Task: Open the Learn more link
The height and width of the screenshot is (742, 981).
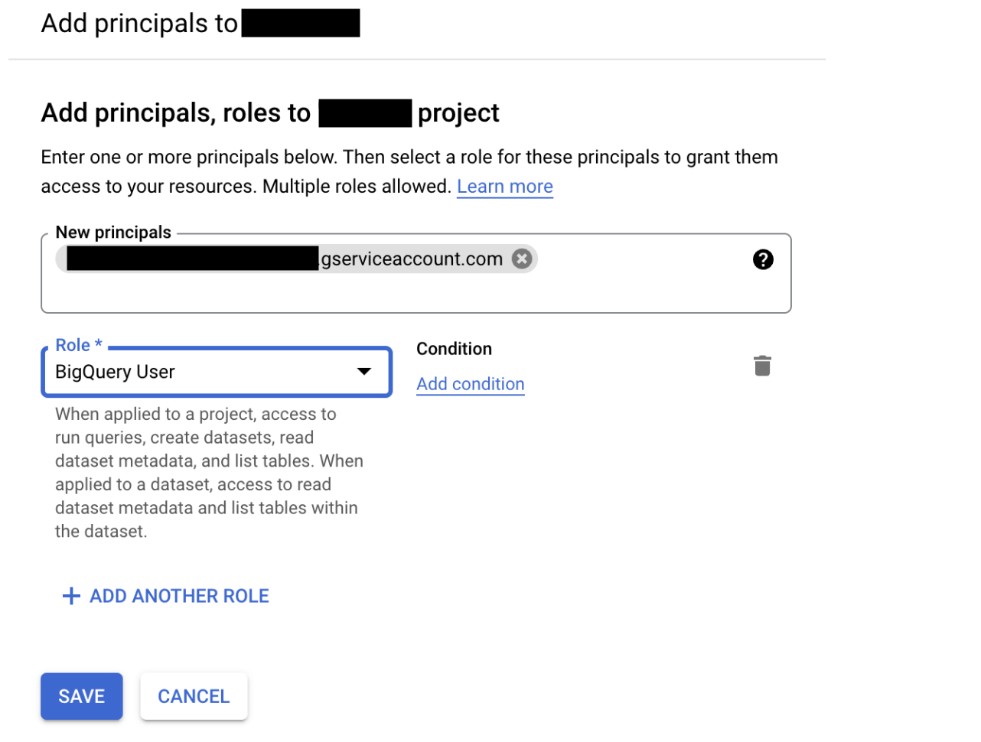Action: coord(504,187)
